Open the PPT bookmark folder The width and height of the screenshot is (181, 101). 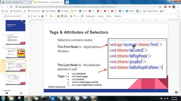[x=74, y=11]
